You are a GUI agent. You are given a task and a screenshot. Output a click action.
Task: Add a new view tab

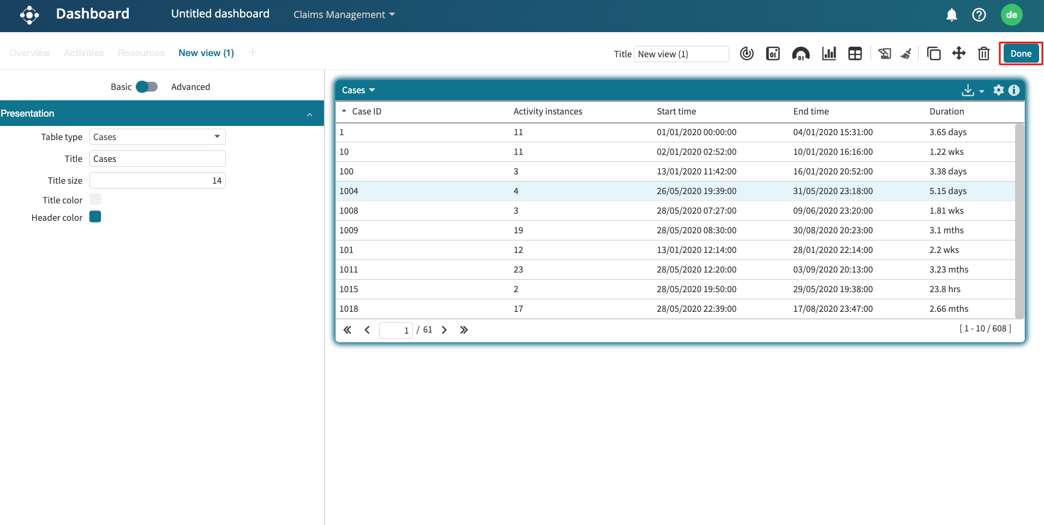[x=252, y=52]
